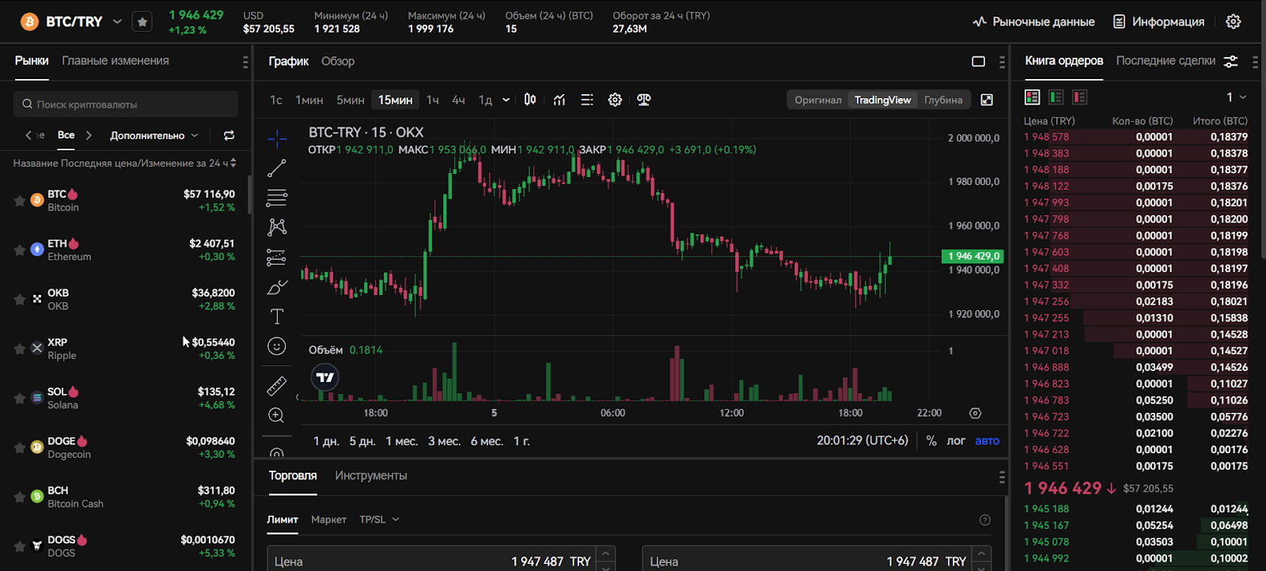
Task: Switch the chart to Глубина depth view
Action: pyautogui.click(x=943, y=100)
